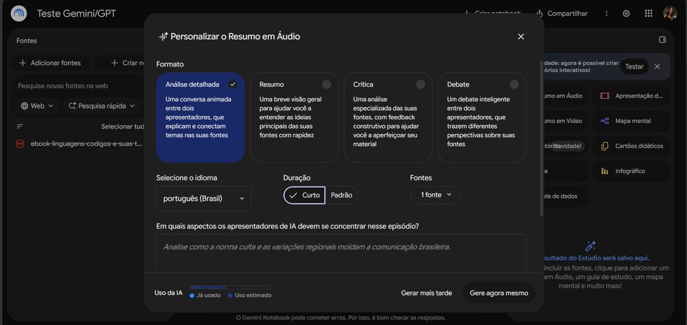
Task: Select the Debate format card
Action: pos(482,117)
